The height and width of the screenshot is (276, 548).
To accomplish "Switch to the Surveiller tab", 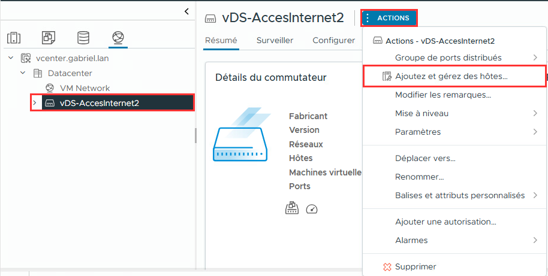I will [275, 40].
